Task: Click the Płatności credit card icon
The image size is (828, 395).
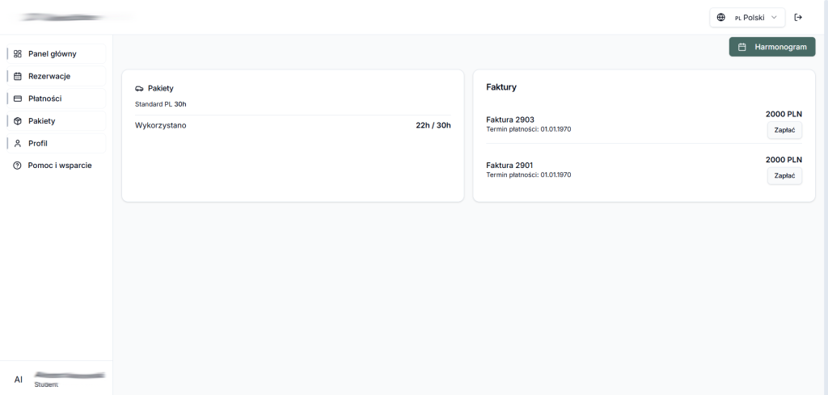Action: 18,99
